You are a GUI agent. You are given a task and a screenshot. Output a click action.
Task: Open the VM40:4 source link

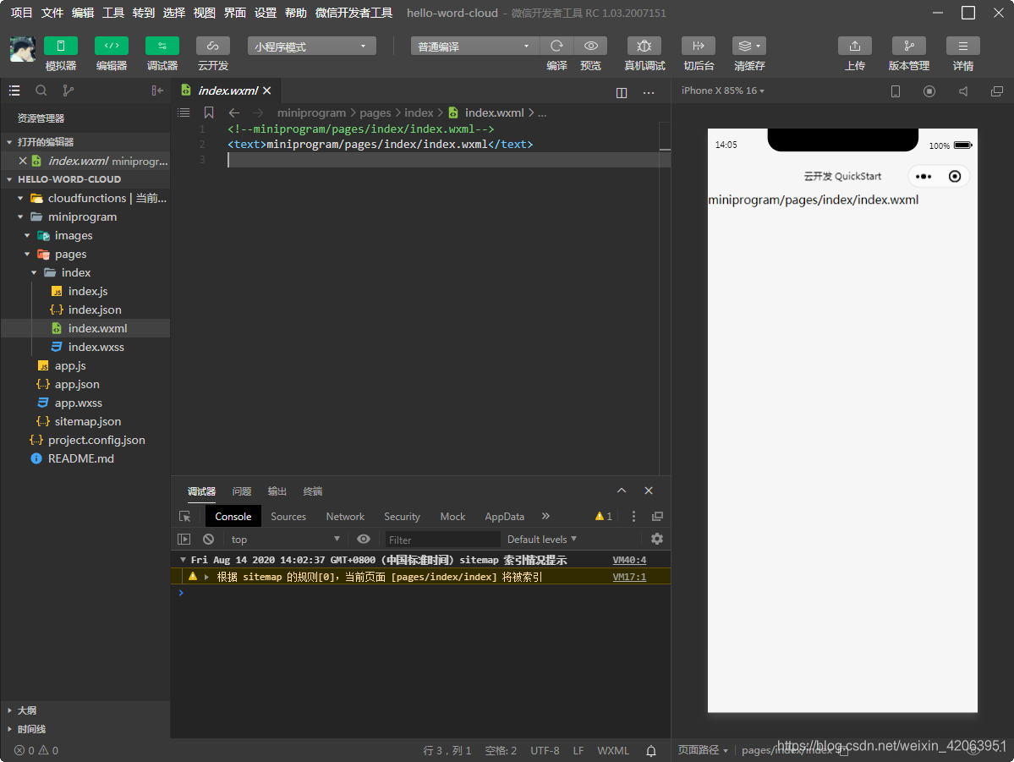pyautogui.click(x=629, y=560)
